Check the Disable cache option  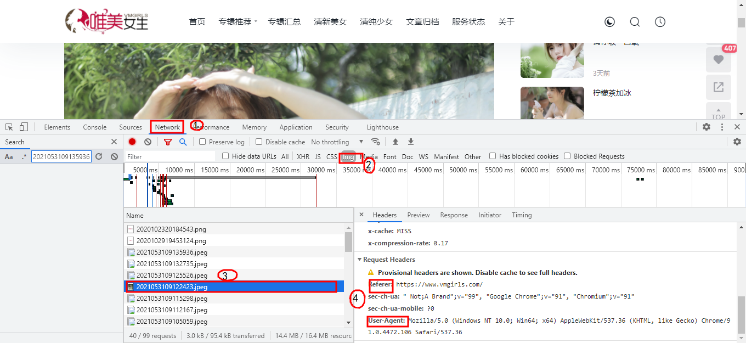point(258,142)
